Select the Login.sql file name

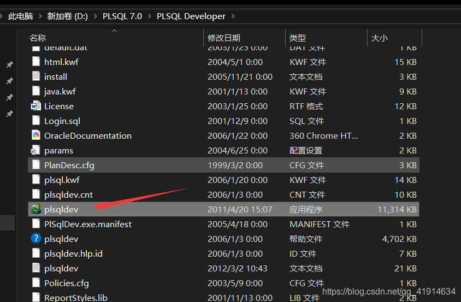(62, 121)
